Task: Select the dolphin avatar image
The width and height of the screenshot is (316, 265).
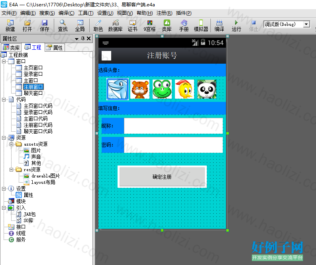Action: coord(118,89)
